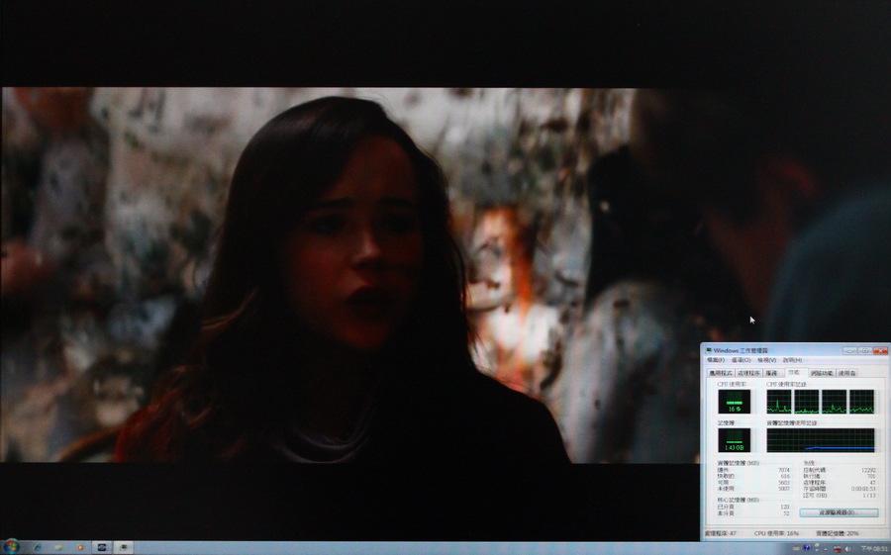
Task: Open the 說明(H) menu in Task Manager
Action: 792,360
